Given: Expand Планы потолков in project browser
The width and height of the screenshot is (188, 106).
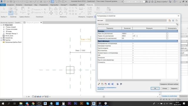Looking at the screenshot, I should (4, 29).
